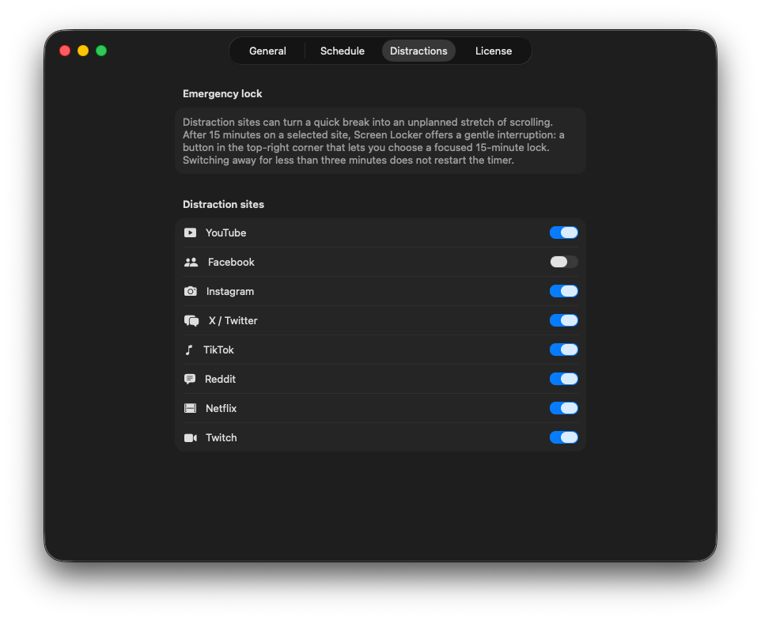Viewport: 761px width, 620px height.
Task: Turn off the Reddit toggle
Action: (x=563, y=379)
